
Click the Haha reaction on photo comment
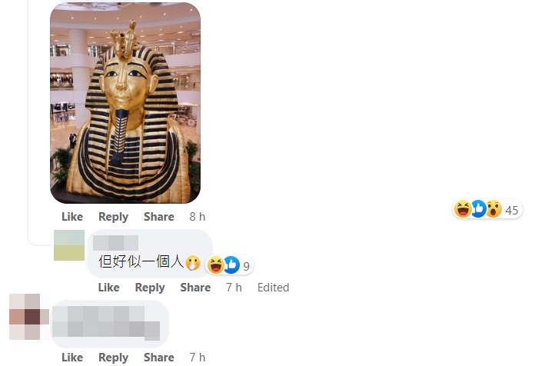[463, 209]
